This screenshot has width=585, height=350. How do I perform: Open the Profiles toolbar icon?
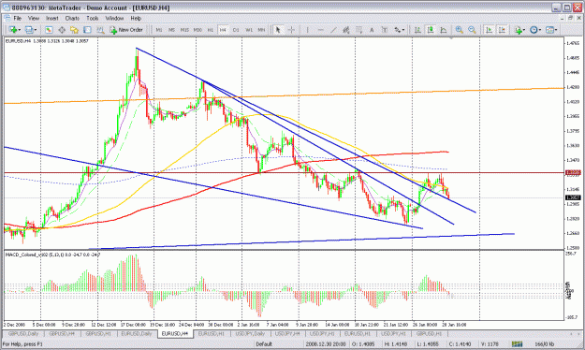pos(29,30)
